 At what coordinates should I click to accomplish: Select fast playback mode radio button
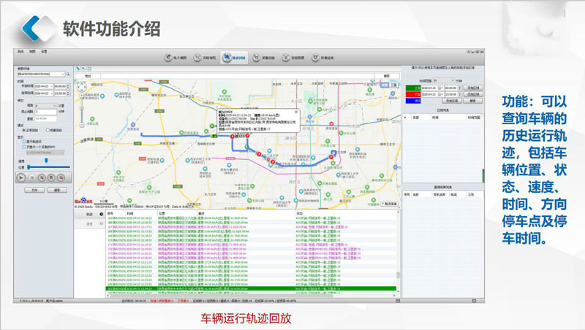pos(48,131)
